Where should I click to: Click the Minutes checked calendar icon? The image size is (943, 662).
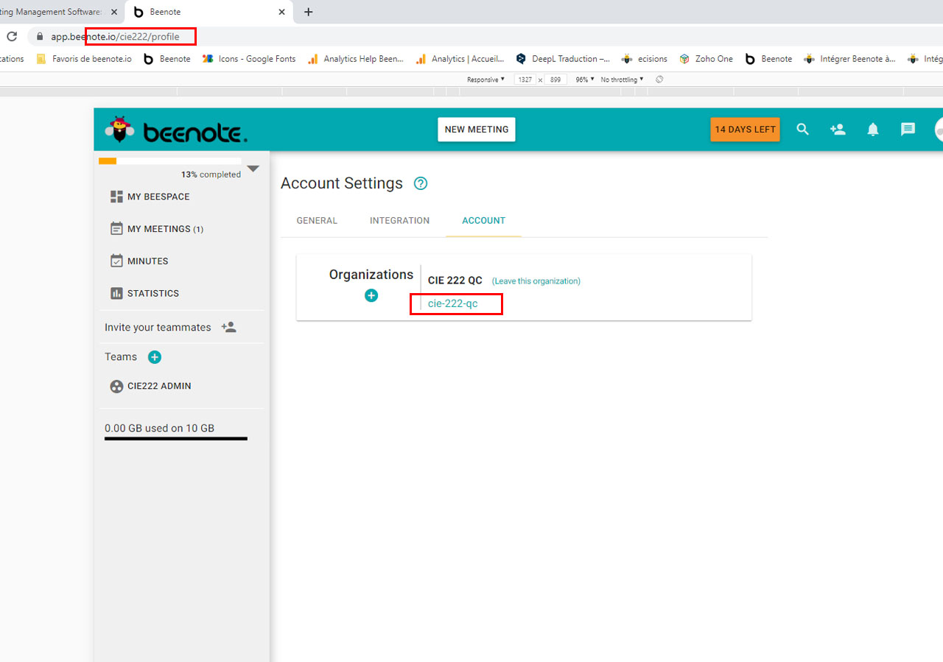[x=116, y=261]
